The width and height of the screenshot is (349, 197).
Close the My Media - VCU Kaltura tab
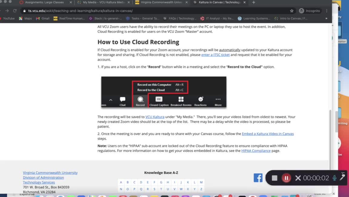coord(129,2)
